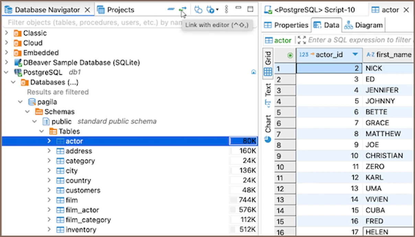The height and width of the screenshot is (237, 415).
Task: Select the cell containing ZERO
Action: click(x=389, y=167)
